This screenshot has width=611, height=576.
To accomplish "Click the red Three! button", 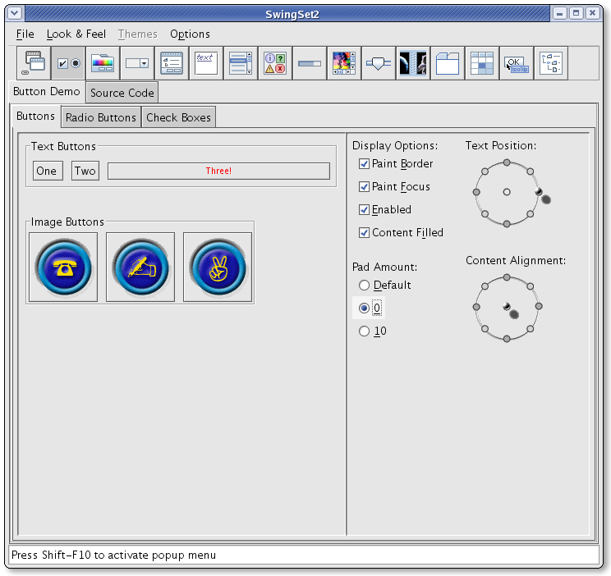I will (218, 171).
